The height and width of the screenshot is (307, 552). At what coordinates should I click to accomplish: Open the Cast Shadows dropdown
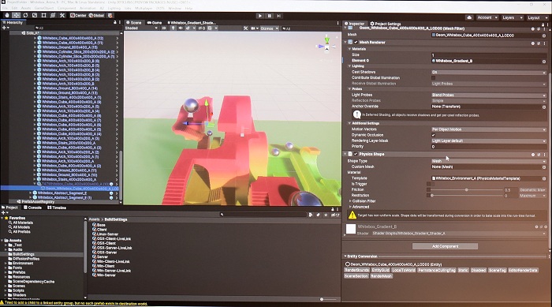489,73
